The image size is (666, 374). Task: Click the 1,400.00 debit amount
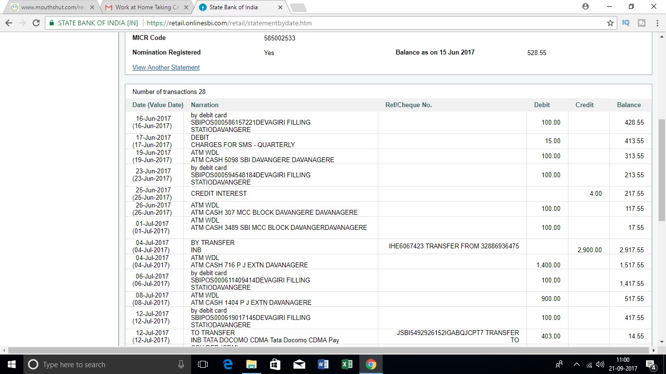click(x=548, y=265)
